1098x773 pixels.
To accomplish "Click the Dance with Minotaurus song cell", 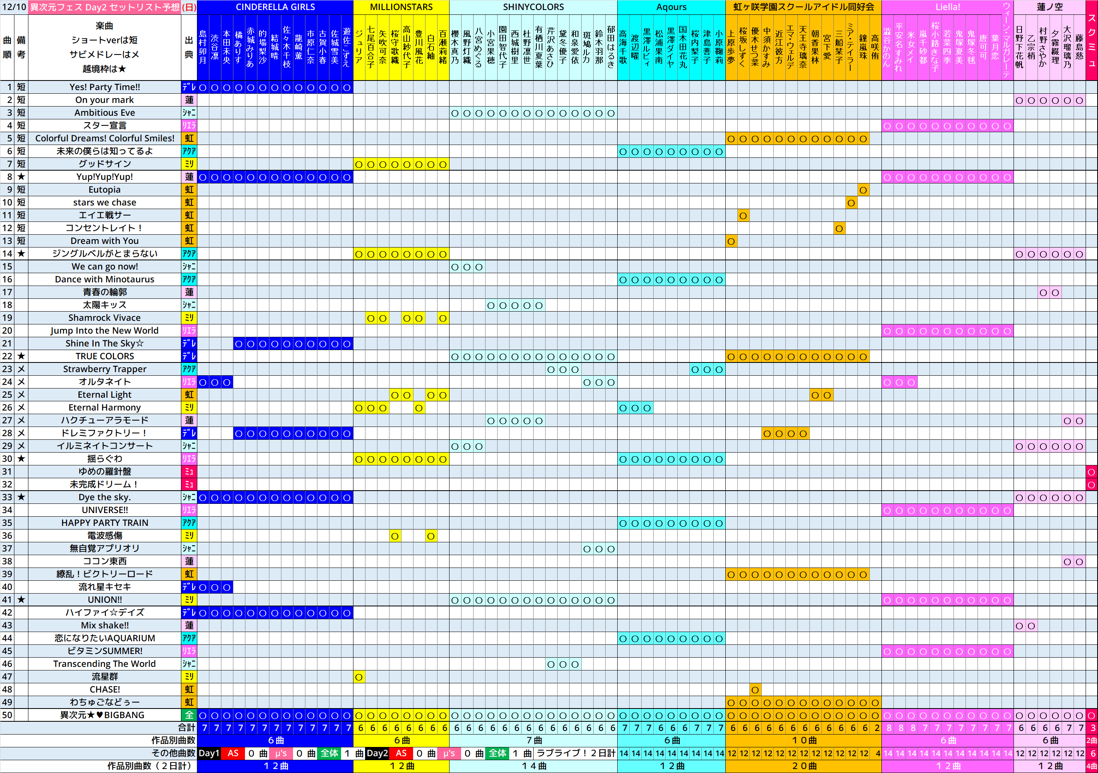I will coord(105,280).
